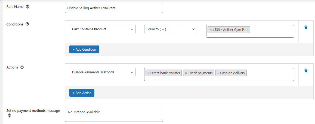Focus the no payment methods message textarea
The width and height of the screenshot is (315, 124).
coord(114,114)
